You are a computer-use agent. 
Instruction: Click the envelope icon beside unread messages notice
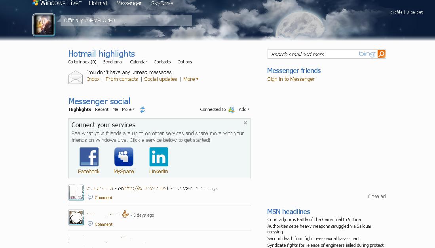click(x=76, y=76)
